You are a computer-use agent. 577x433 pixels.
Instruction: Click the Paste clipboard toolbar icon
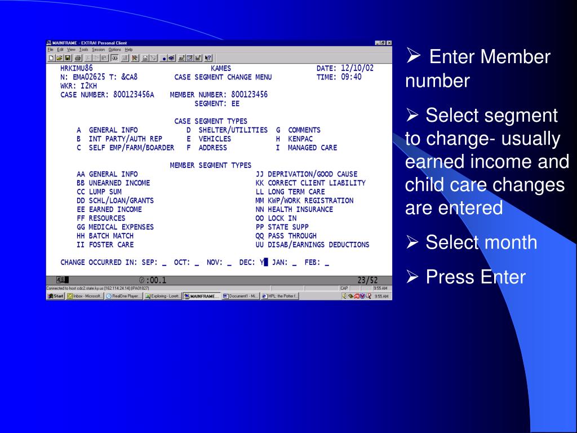point(104,58)
